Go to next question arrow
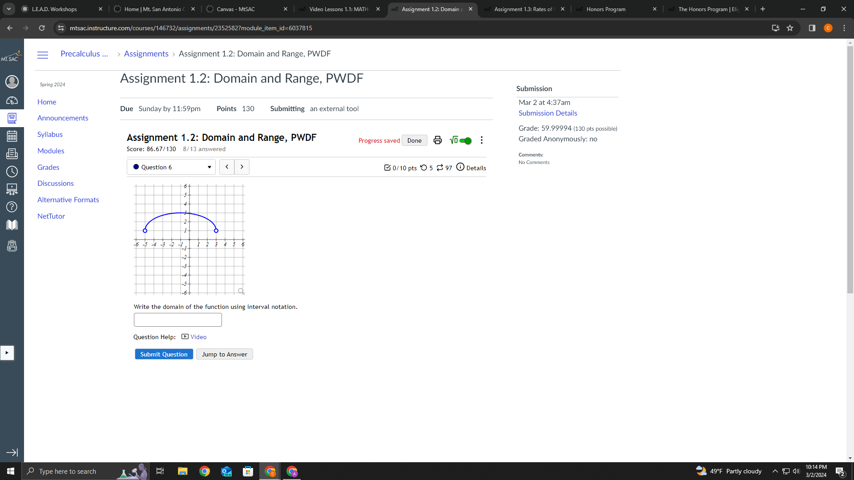This screenshot has width=854, height=480. click(x=242, y=167)
